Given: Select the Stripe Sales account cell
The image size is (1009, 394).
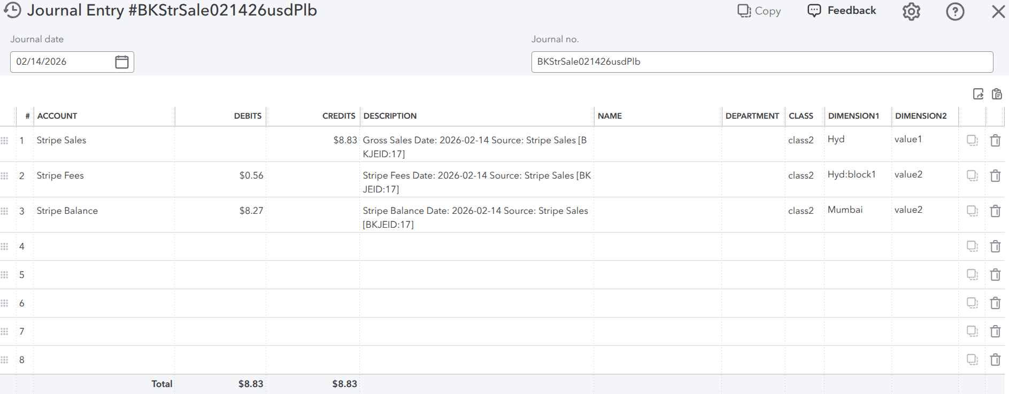Looking at the screenshot, I should [104, 141].
